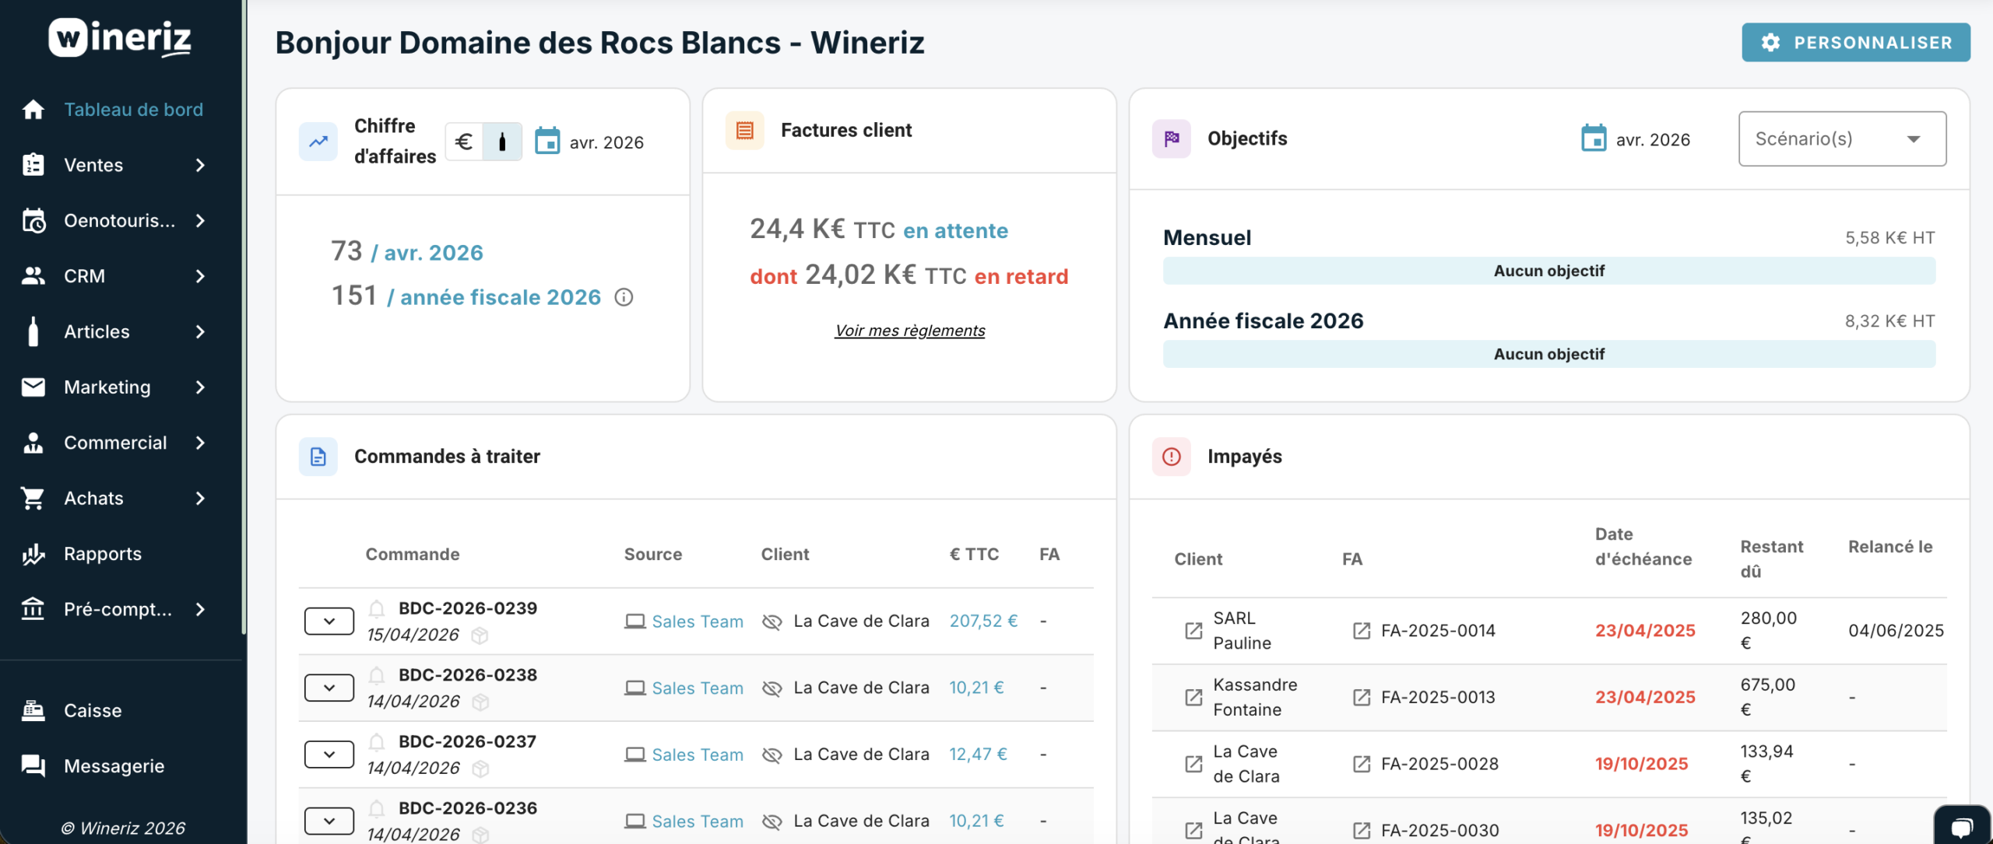Open the CRM menu item

point(84,276)
